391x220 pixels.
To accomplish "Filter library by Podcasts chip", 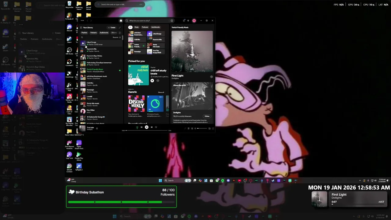I will point(93,33).
